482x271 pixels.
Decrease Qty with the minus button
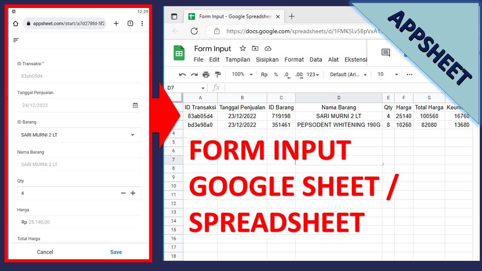(x=123, y=193)
